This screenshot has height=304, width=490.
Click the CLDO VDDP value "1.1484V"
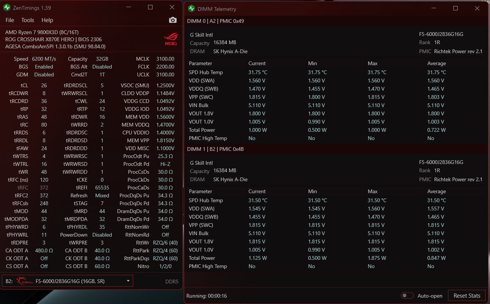[x=165, y=93]
